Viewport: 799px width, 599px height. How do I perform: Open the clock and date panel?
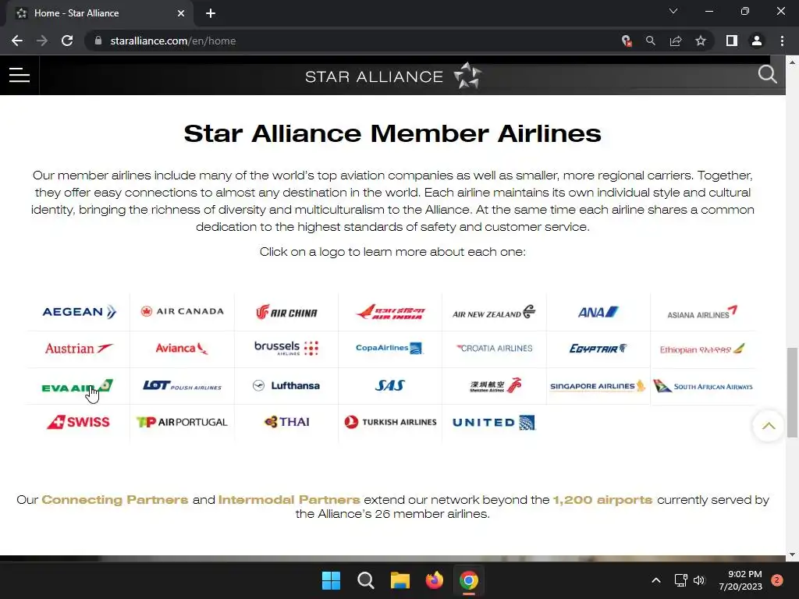[740, 580]
